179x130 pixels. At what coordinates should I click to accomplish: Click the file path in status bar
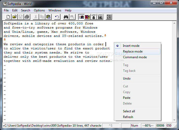tap(38, 126)
